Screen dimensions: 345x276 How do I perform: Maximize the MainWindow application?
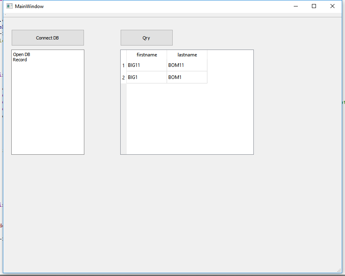point(314,6)
